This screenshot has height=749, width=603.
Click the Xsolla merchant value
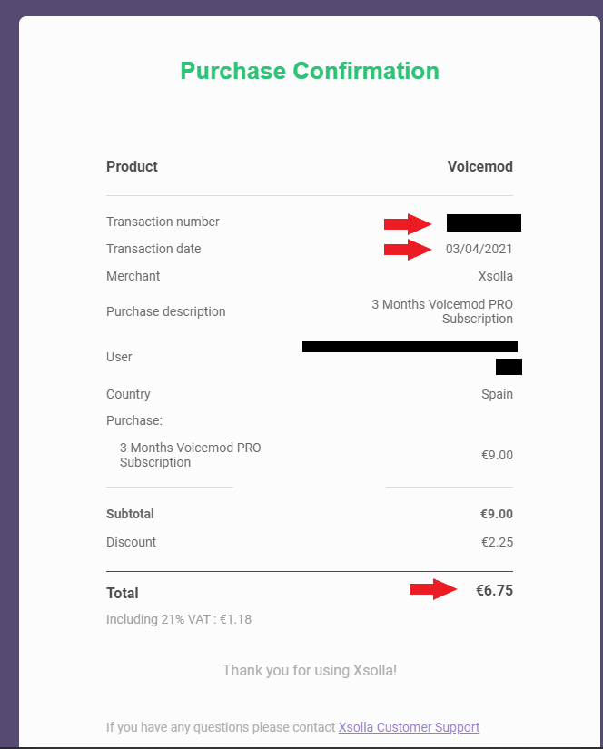496,276
